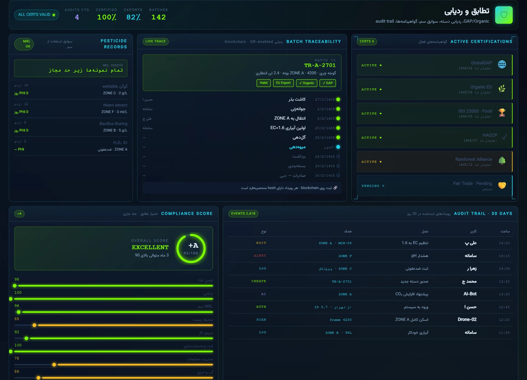Click the EXPORTS 82% stat

pos(133,14)
